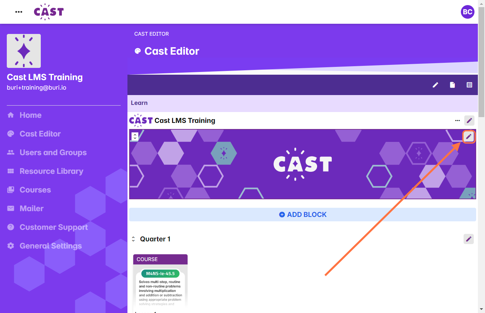485x313 pixels.
Task: Edit the Quarter 1 section with pencil
Action: [x=469, y=239]
